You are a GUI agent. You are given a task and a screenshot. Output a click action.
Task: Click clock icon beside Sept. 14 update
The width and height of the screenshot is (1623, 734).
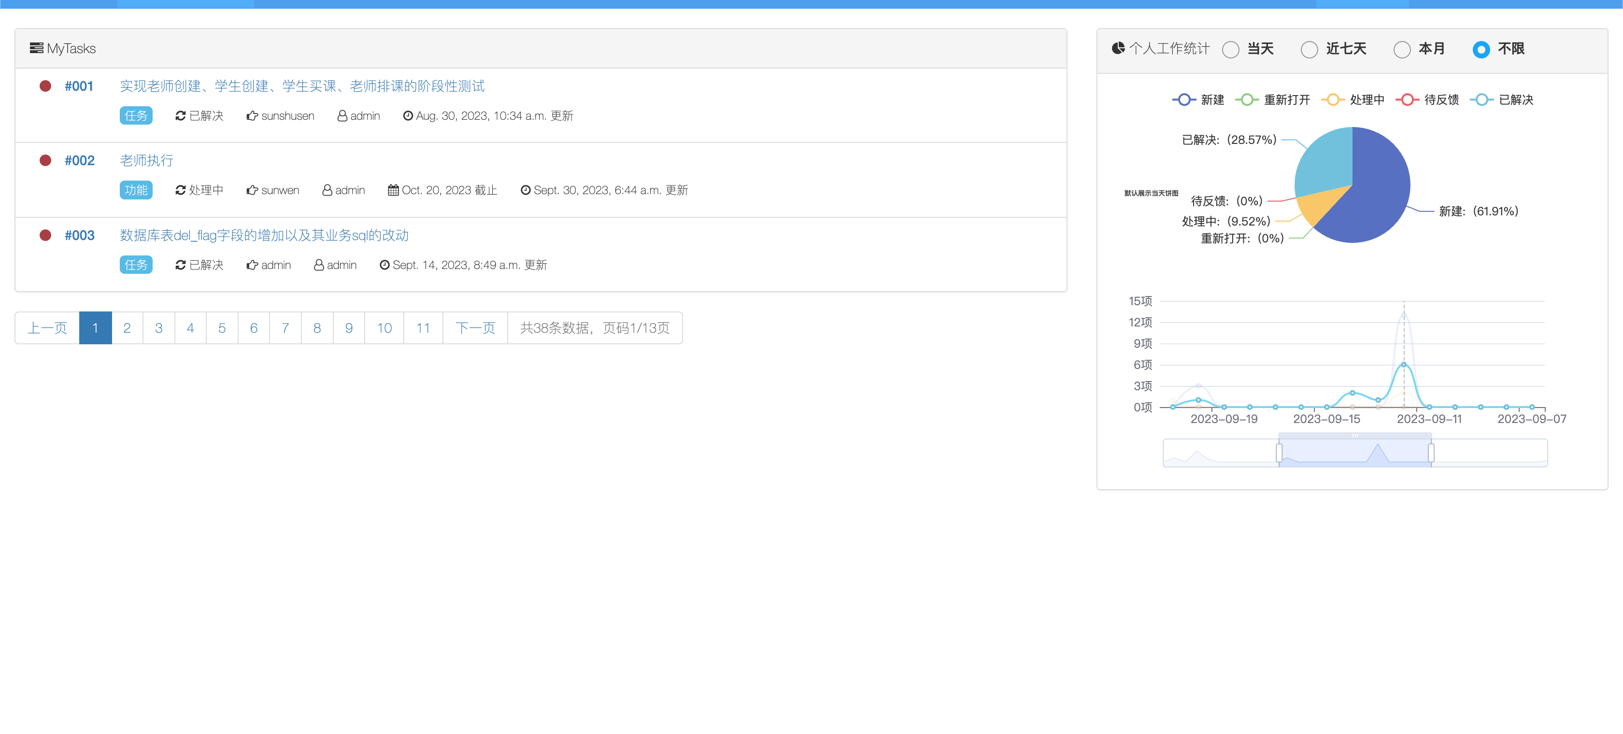(384, 265)
